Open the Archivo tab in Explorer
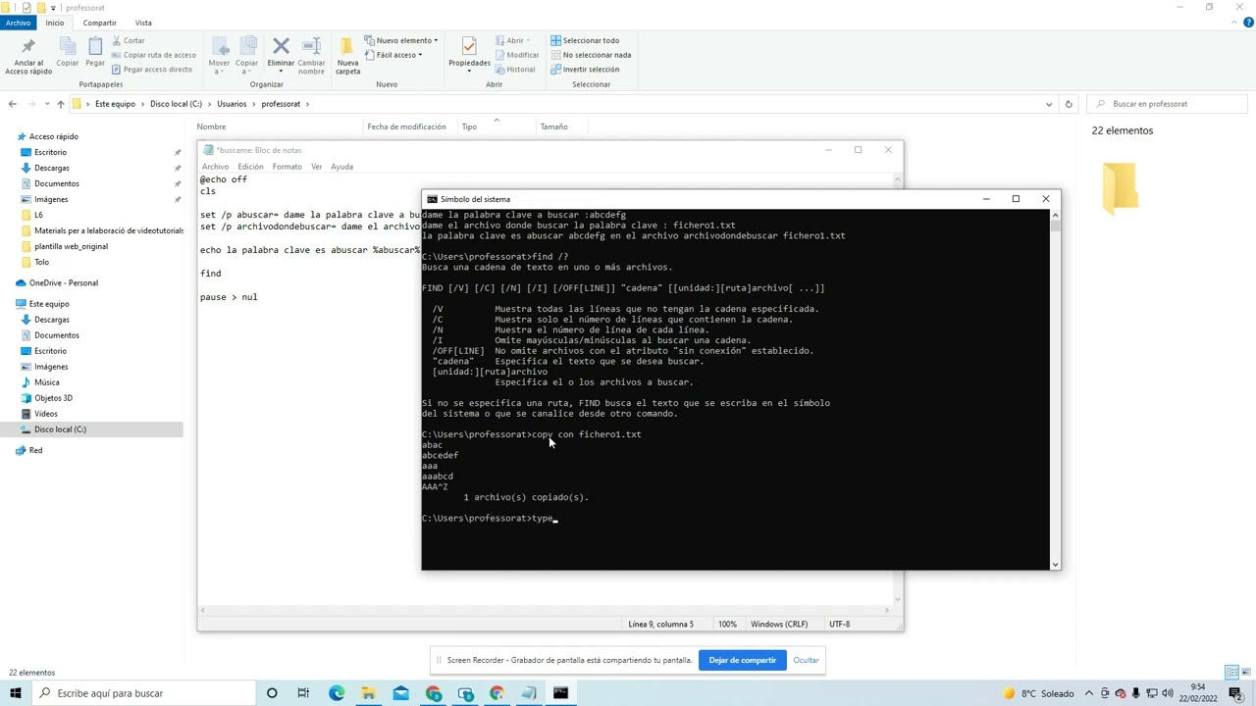The width and height of the screenshot is (1256, 706). pyautogui.click(x=18, y=23)
